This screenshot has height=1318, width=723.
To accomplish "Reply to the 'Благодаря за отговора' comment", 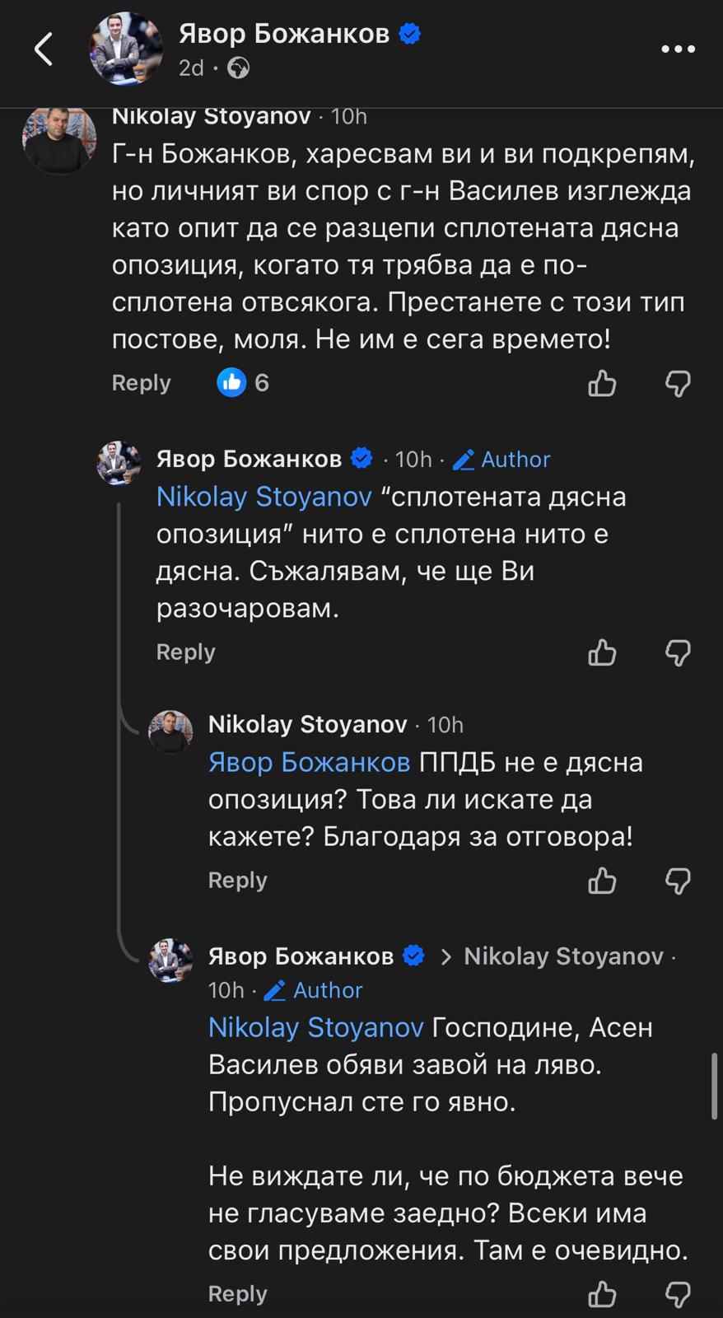I will [237, 880].
